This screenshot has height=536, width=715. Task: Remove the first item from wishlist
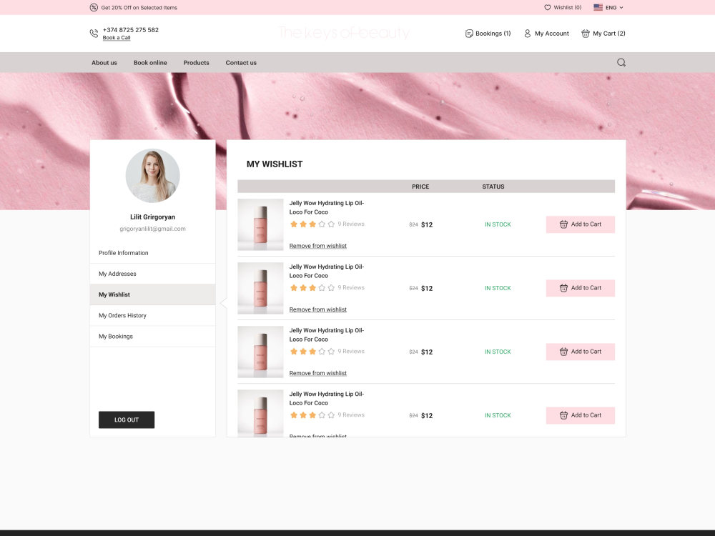tap(318, 246)
